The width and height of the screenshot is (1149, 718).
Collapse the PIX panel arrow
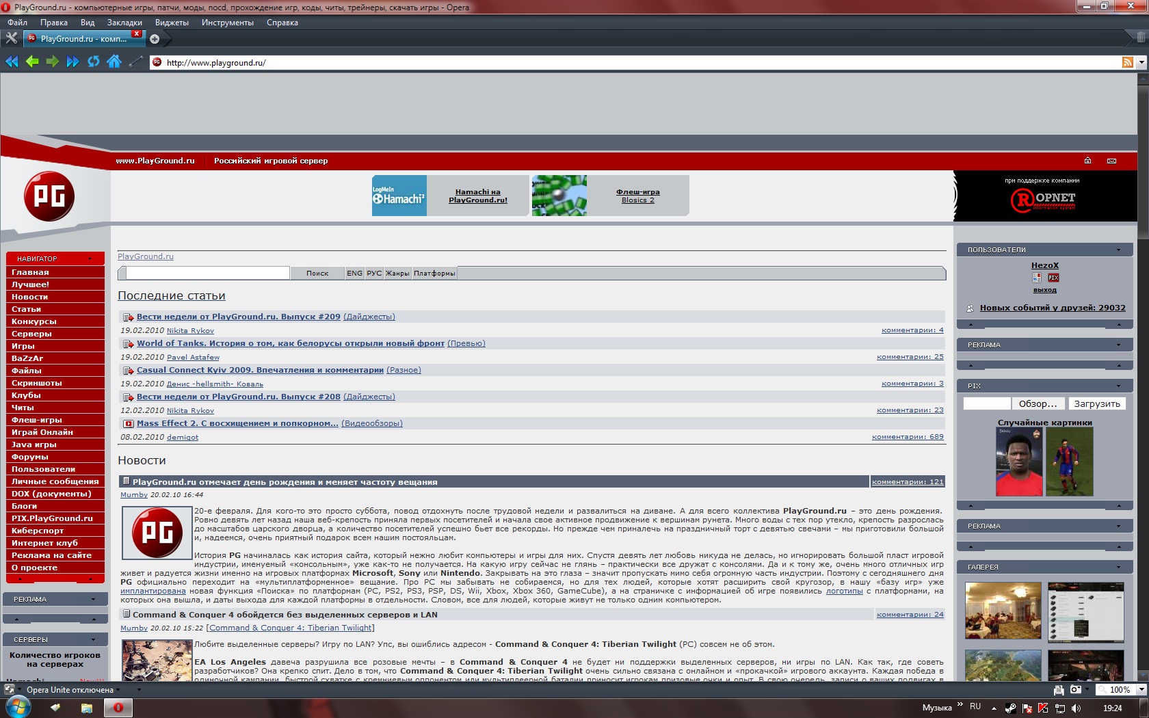pos(1118,386)
